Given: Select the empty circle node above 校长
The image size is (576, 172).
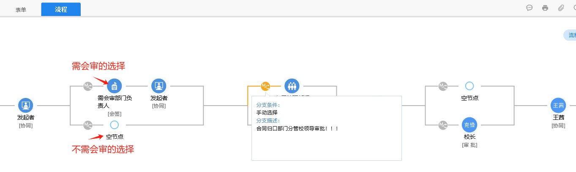Looking at the screenshot, I should [x=470, y=86].
